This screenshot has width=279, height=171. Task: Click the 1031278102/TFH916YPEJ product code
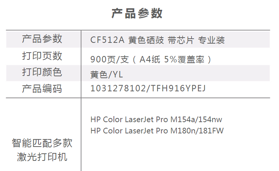tap(148, 88)
